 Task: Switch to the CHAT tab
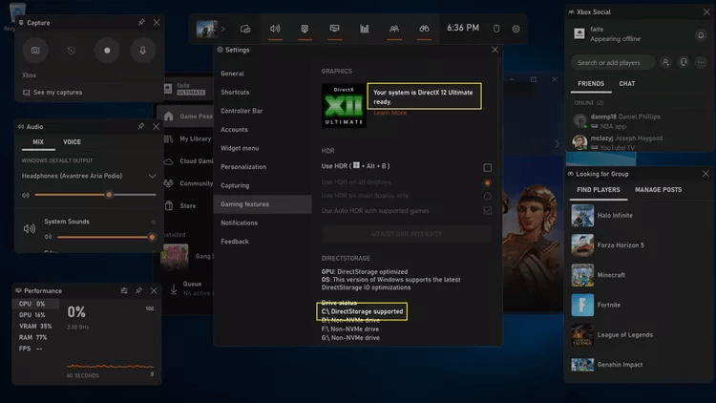(627, 84)
